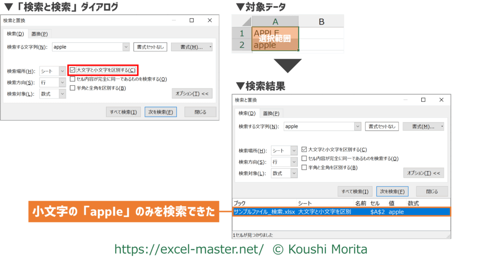Collapse options with オプション button in the lower-right dialog

pos(423,173)
